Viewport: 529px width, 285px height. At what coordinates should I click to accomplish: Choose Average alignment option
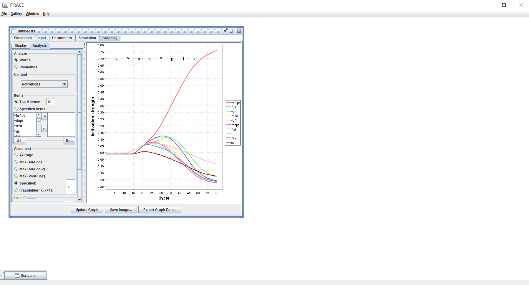[16, 155]
